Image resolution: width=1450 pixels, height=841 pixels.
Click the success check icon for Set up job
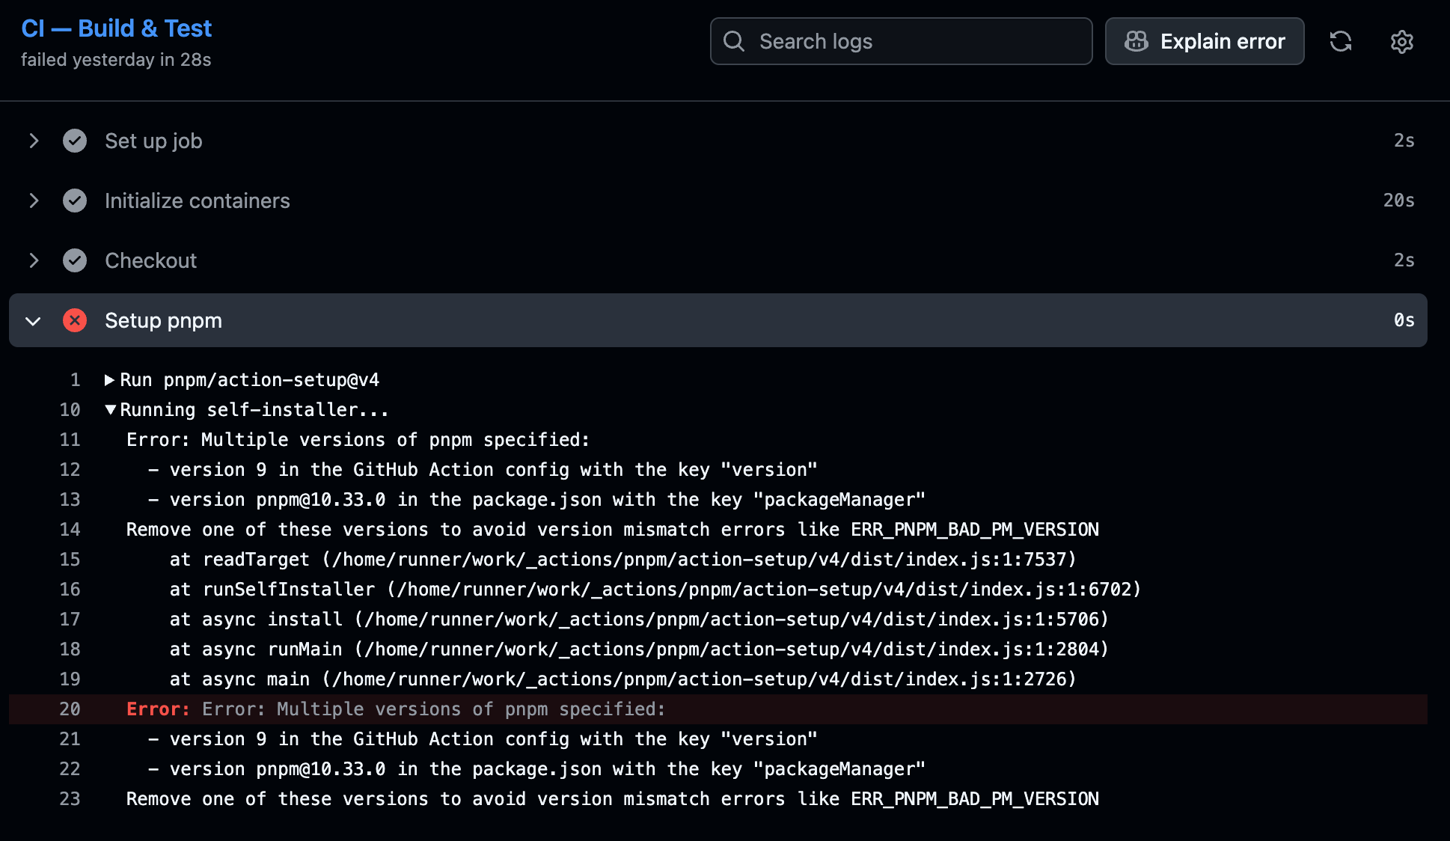pyautogui.click(x=75, y=141)
